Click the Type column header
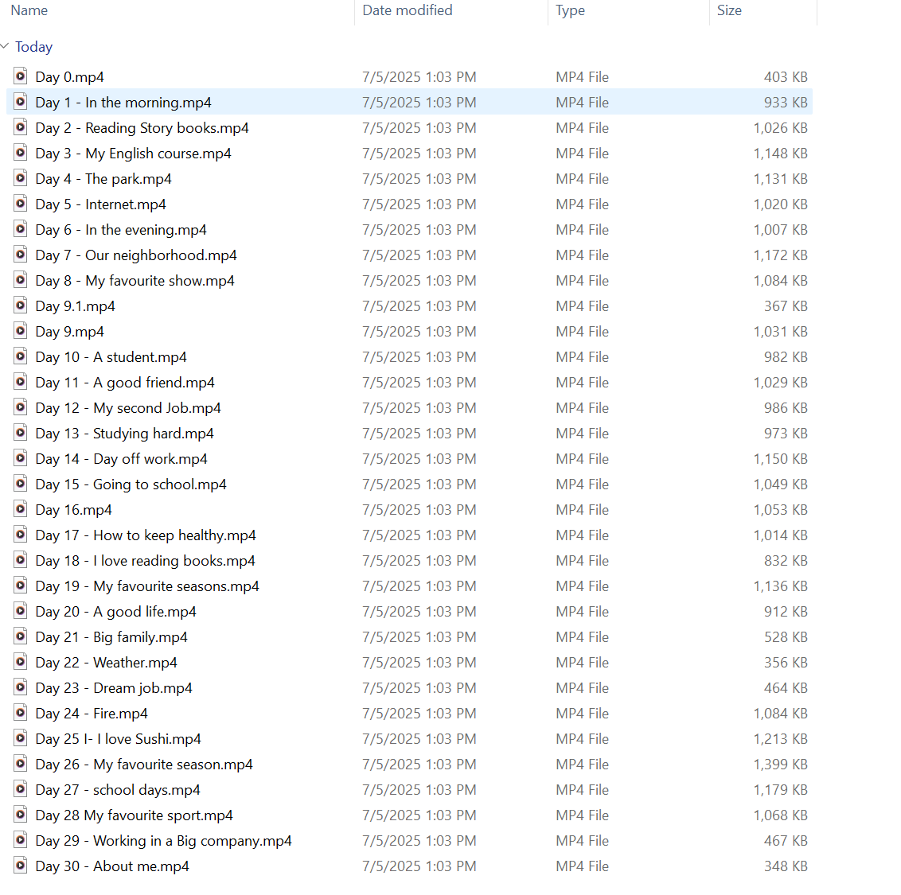This screenshot has width=901, height=895. 570,10
